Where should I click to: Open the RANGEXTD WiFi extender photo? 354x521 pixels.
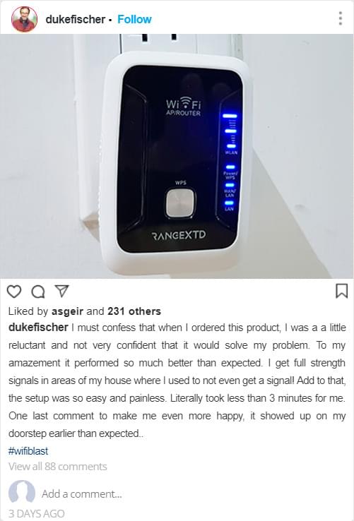coord(177,156)
